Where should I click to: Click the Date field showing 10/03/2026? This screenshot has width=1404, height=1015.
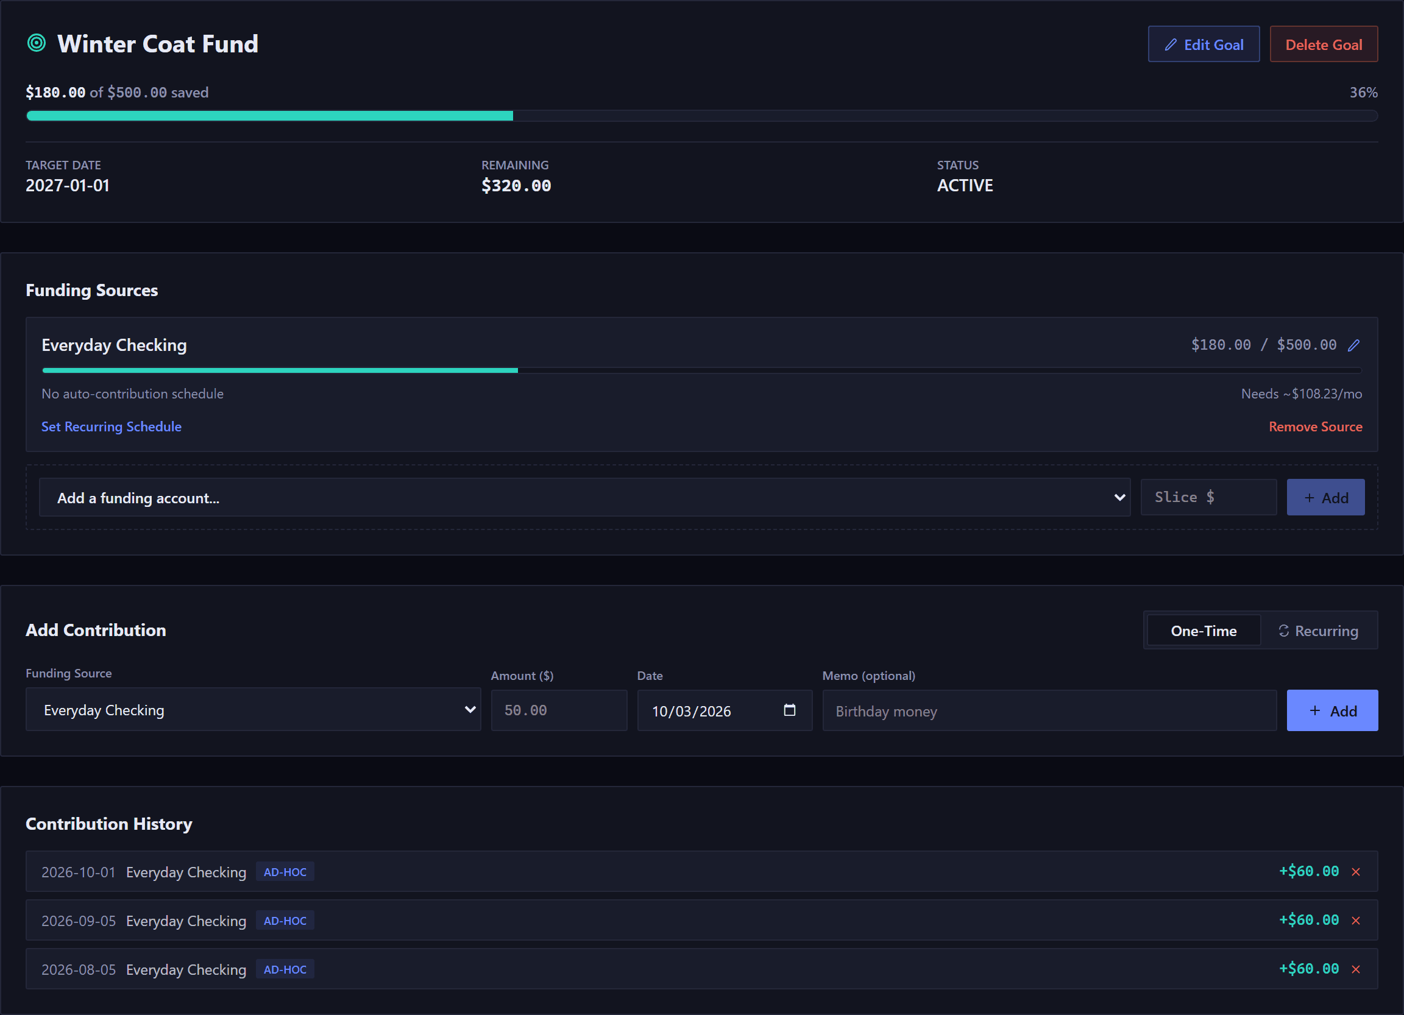(x=725, y=710)
